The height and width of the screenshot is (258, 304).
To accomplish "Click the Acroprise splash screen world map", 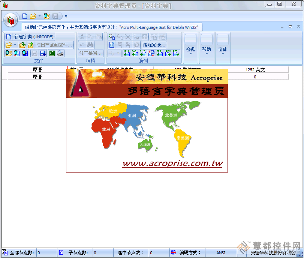I will point(147,129).
